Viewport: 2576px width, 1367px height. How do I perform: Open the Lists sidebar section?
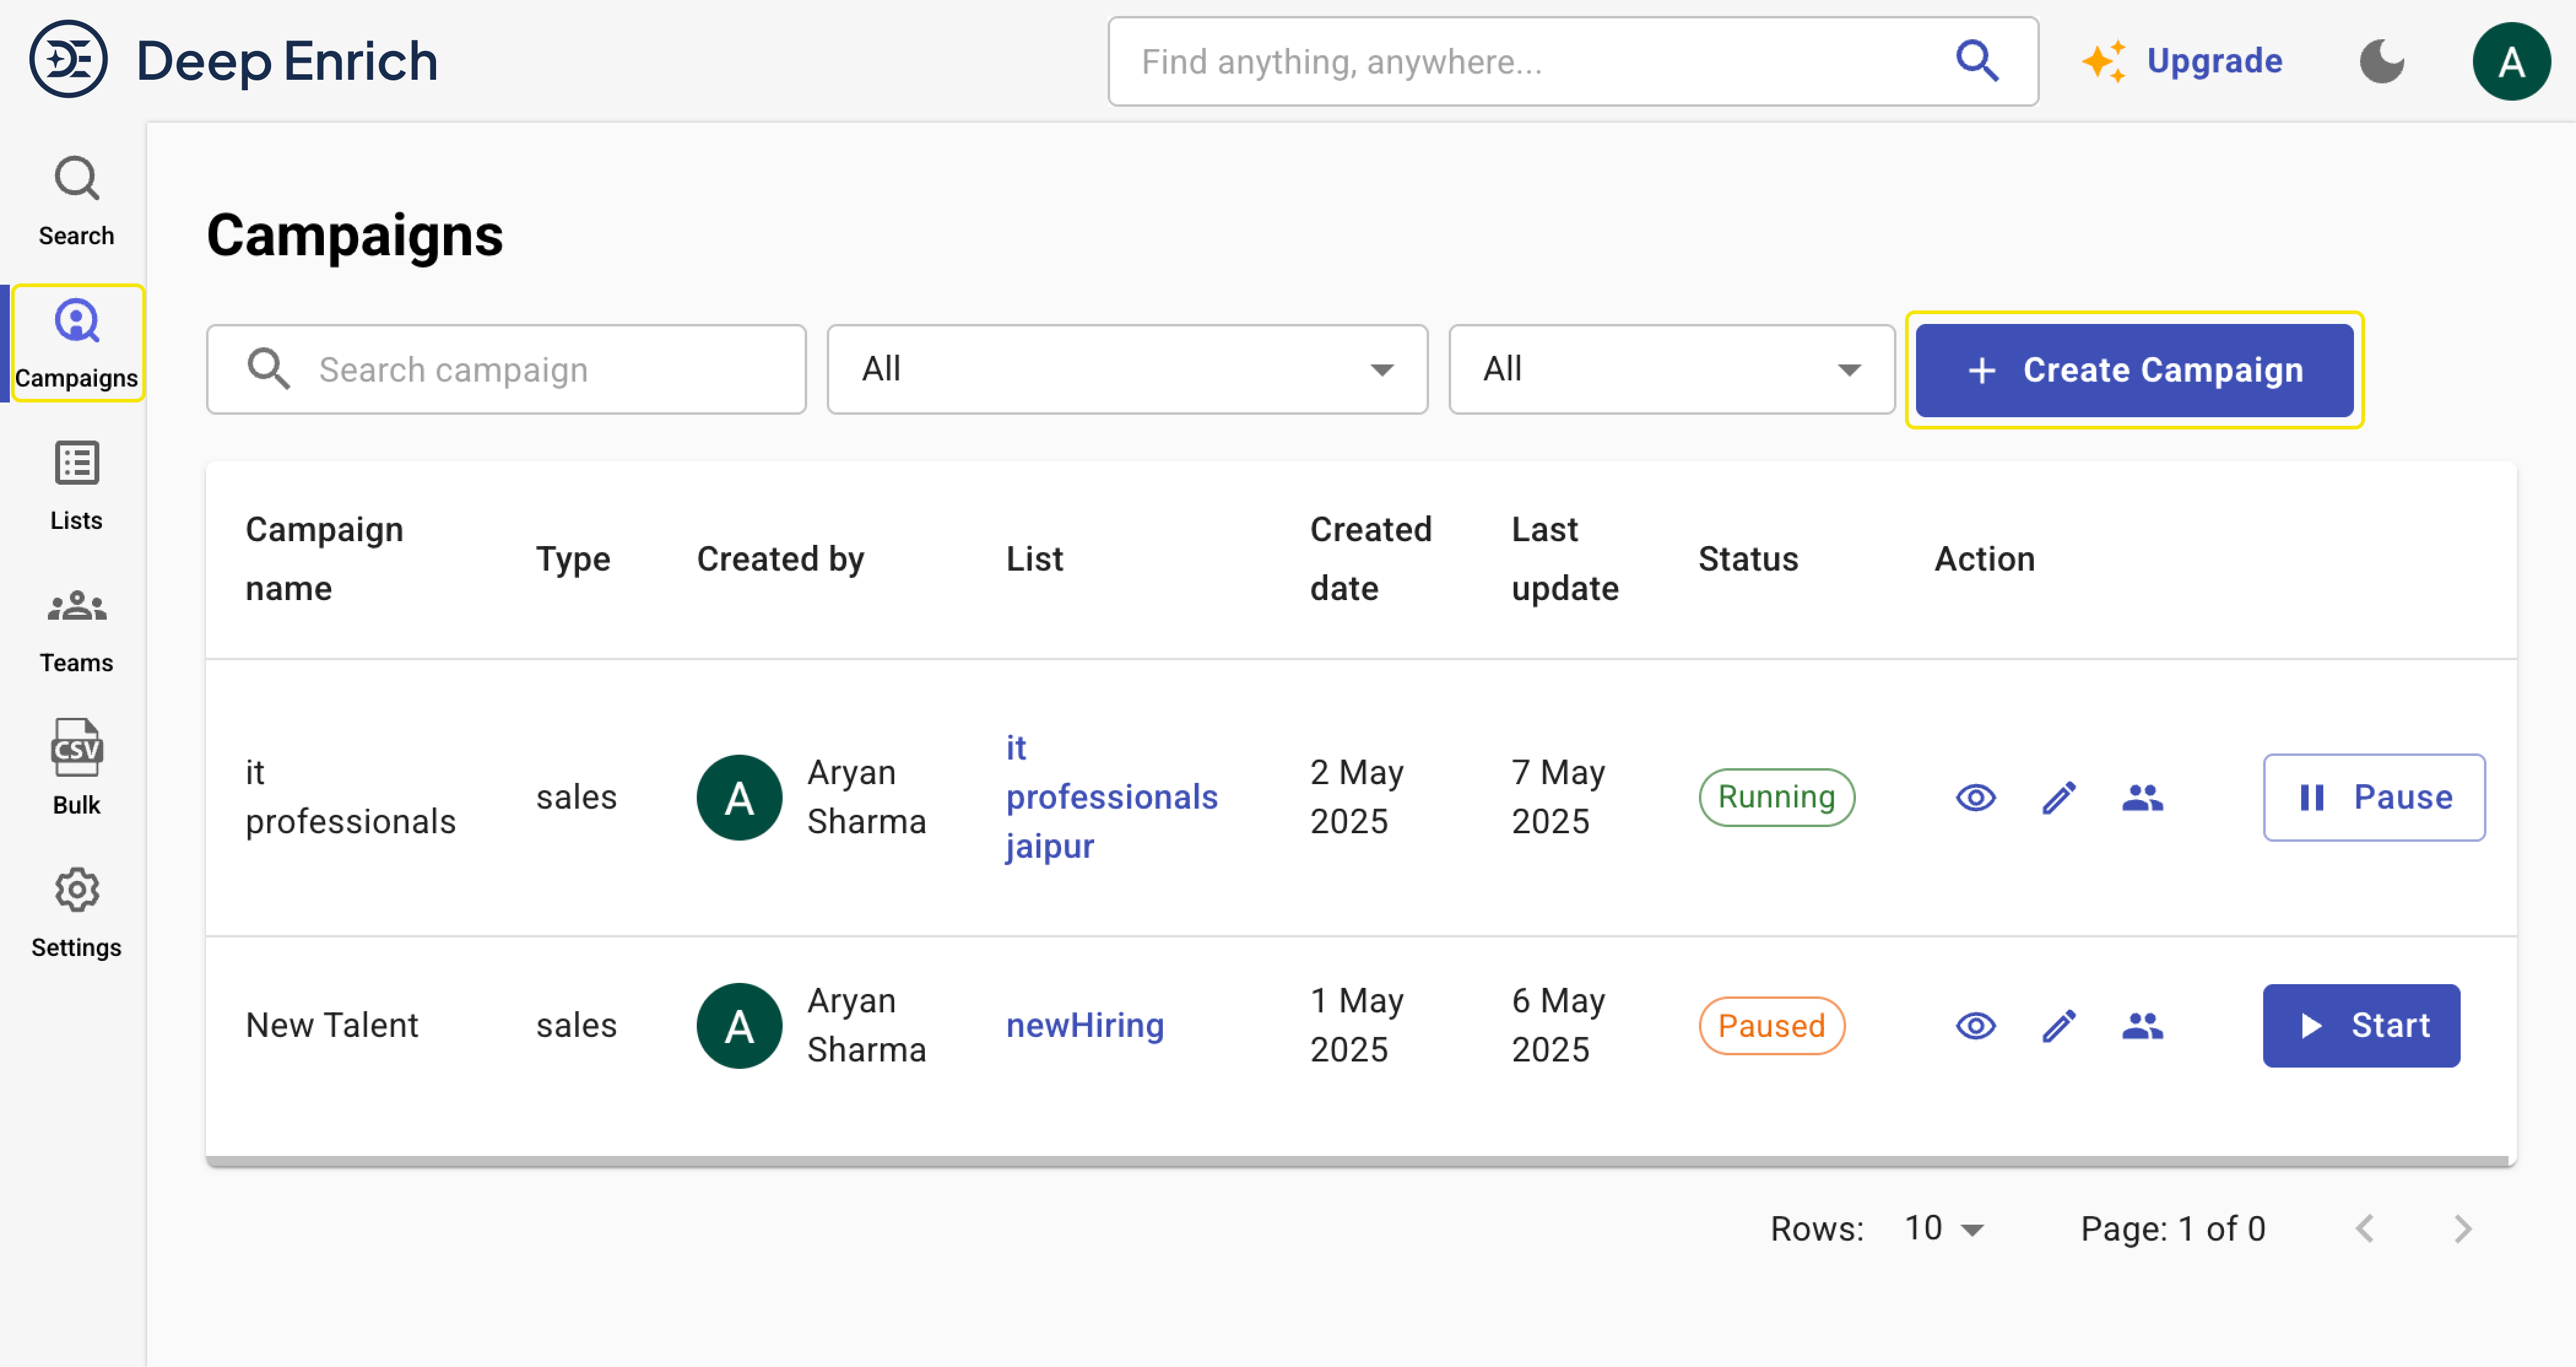pos(76,485)
